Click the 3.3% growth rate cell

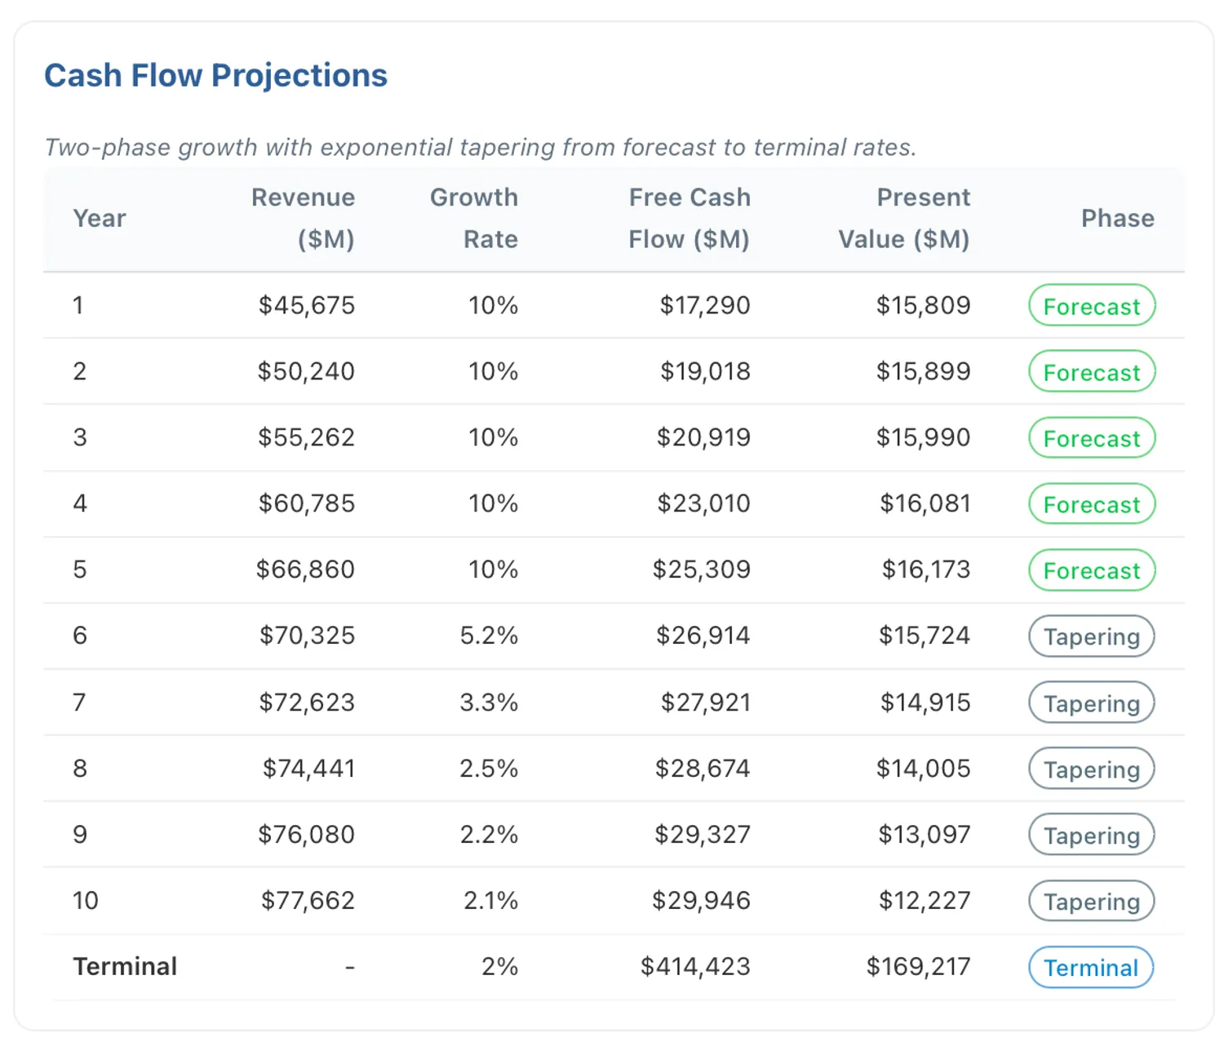(489, 703)
